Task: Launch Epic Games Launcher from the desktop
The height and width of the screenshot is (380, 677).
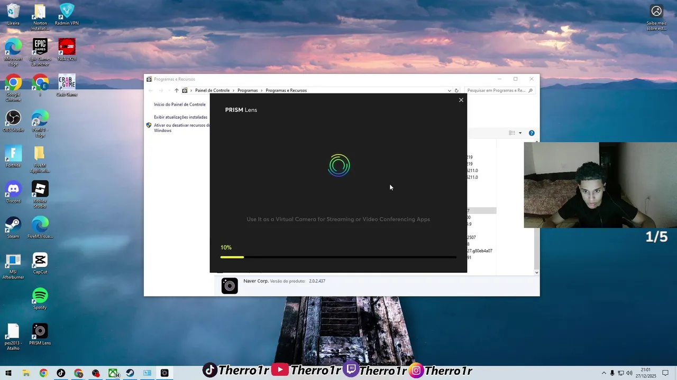Action: coord(40,52)
